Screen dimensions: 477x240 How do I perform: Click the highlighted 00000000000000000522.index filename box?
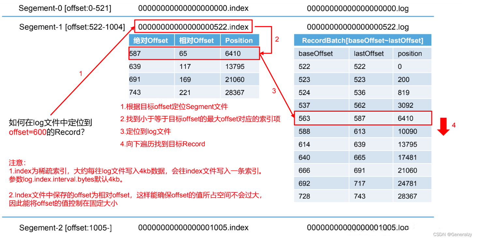click(x=193, y=27)
